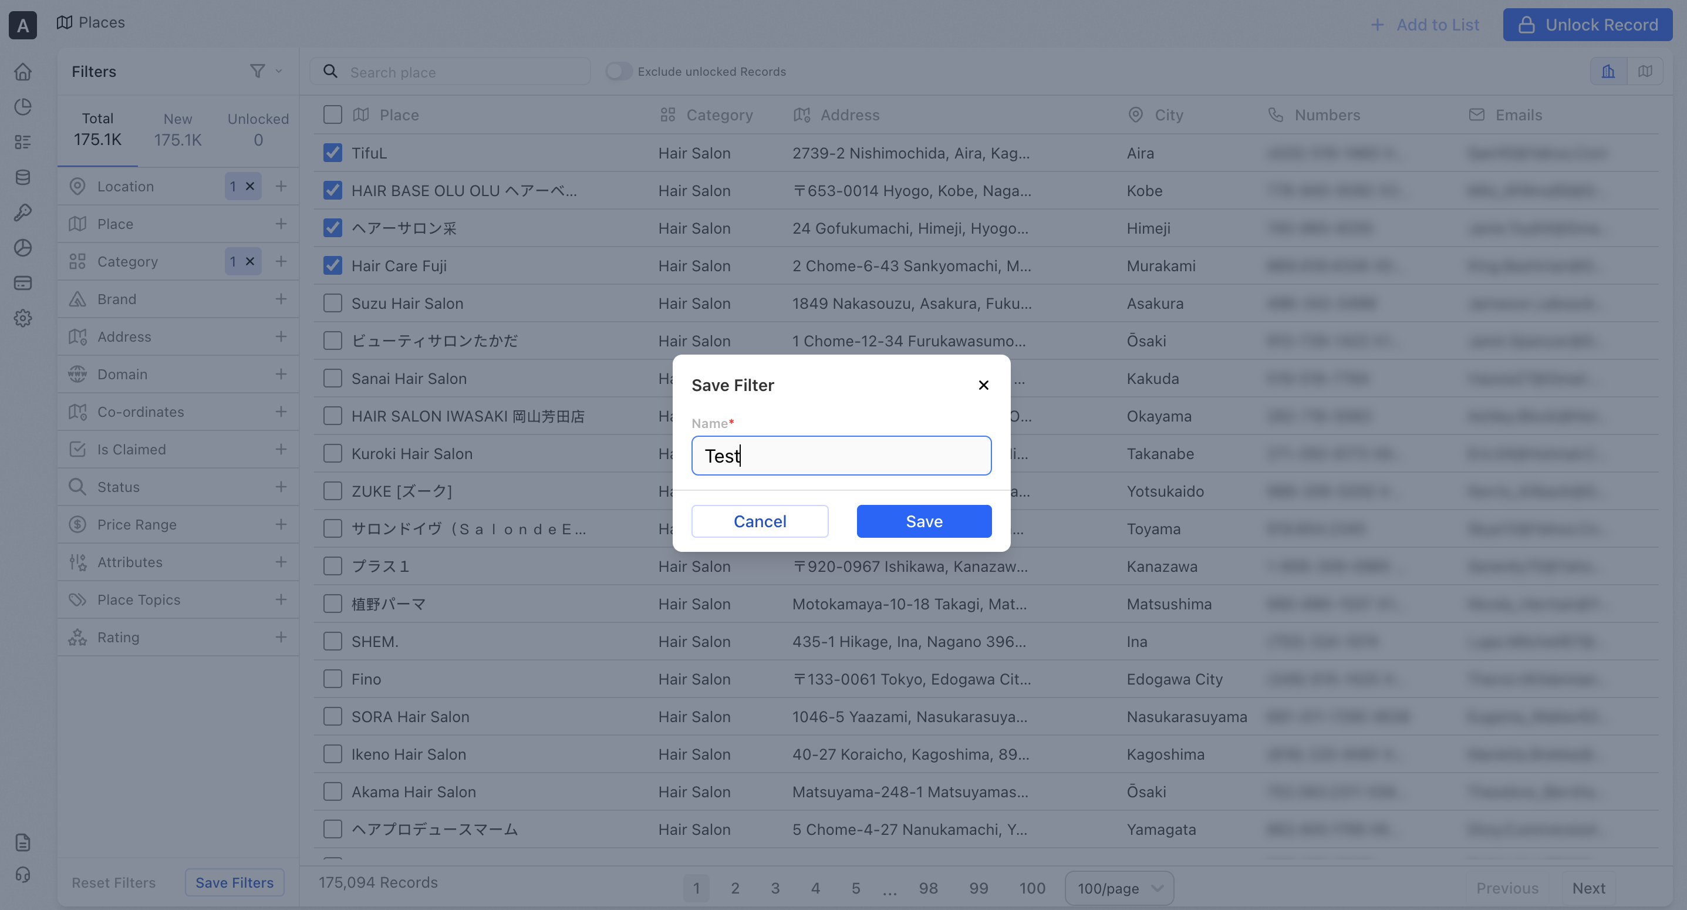The image size is (1687, 910).
Task: Click the headset support icon
Action: tap(23, 875)
